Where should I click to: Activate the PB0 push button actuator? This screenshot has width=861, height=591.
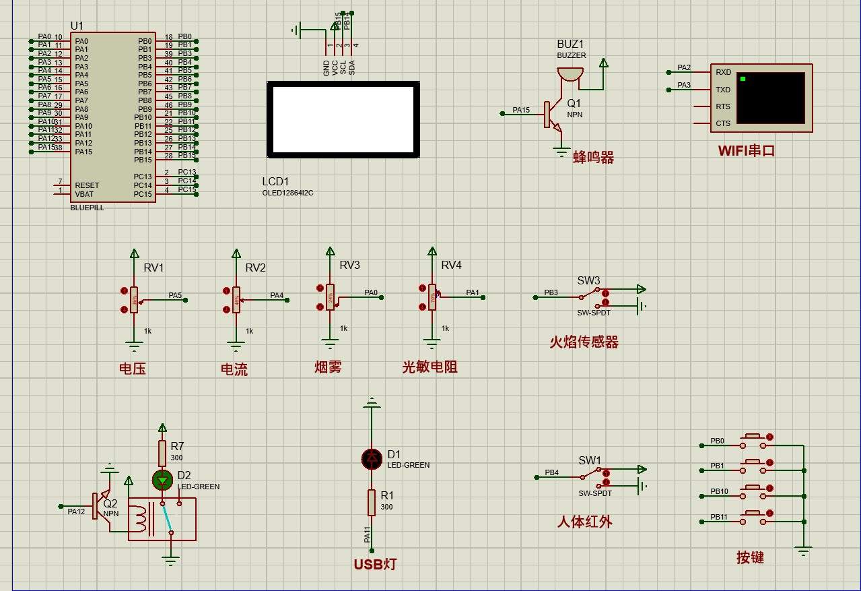[x=769, y=437]
